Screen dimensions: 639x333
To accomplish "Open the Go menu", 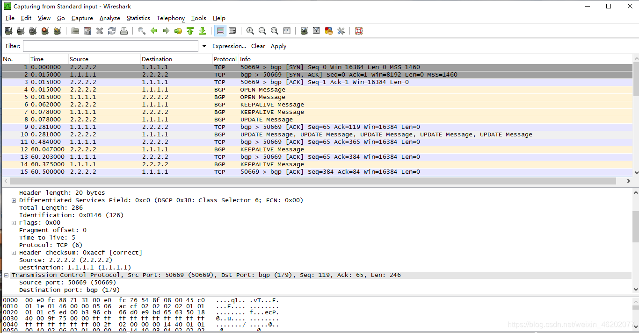I will pos(61,18).
